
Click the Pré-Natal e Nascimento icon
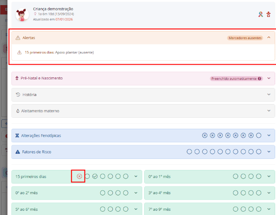[17, 78]
